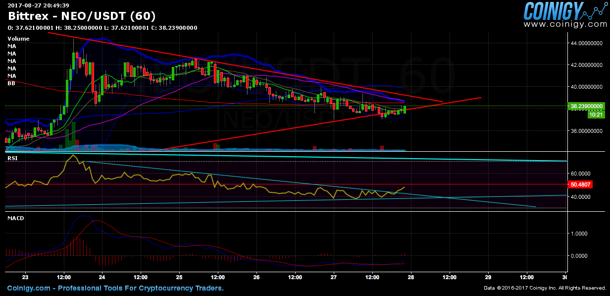Click the Coinigy.com Professional Tools footer text

point(115,288)
